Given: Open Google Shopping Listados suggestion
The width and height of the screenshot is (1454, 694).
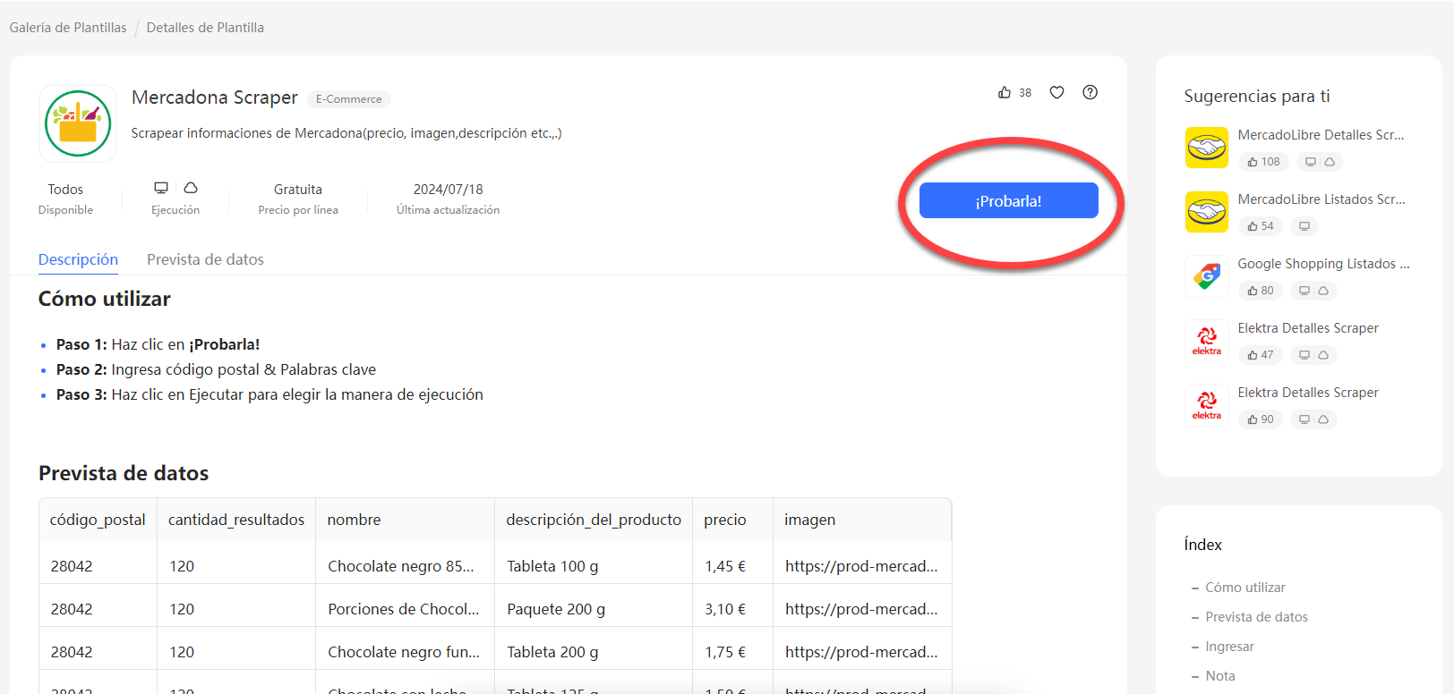Looking at the screenshot, I should [1323, 264].
